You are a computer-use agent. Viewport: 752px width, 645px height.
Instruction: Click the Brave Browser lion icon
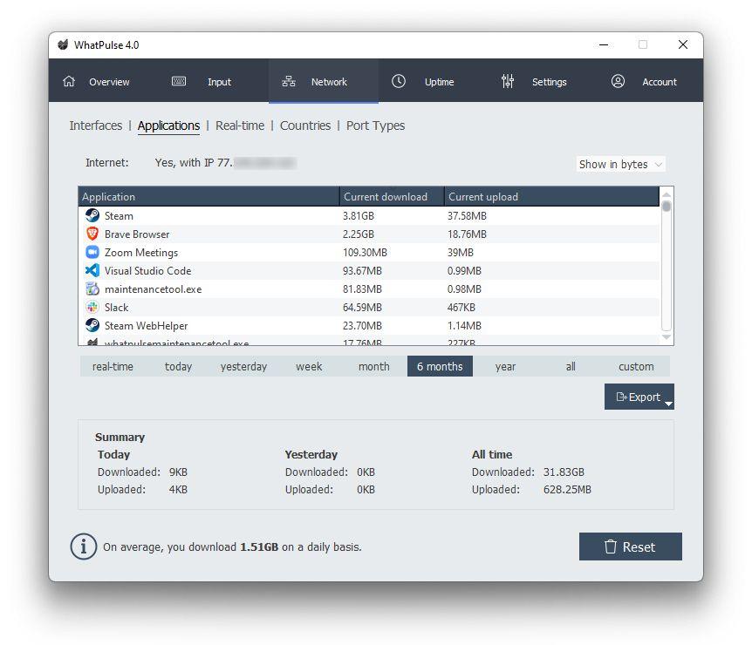point(92,234)
